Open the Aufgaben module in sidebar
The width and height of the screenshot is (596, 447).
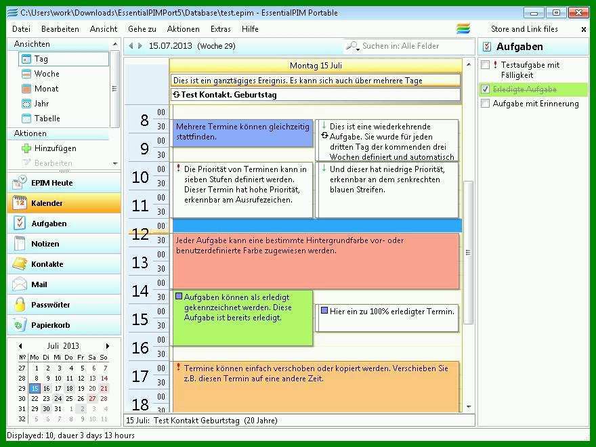(64, 223)
